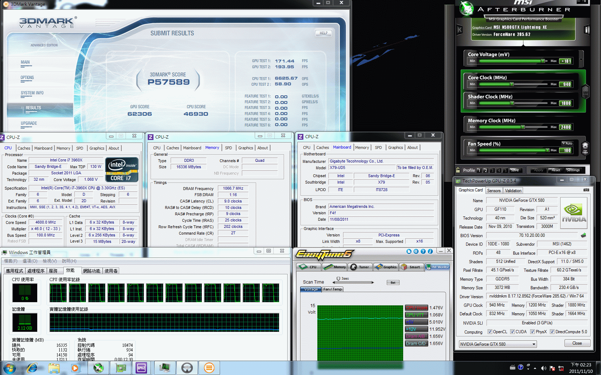Click the Close button in GPU-Z
The image size is (601, 375).
pyautogui.click(x=577, y=343)
